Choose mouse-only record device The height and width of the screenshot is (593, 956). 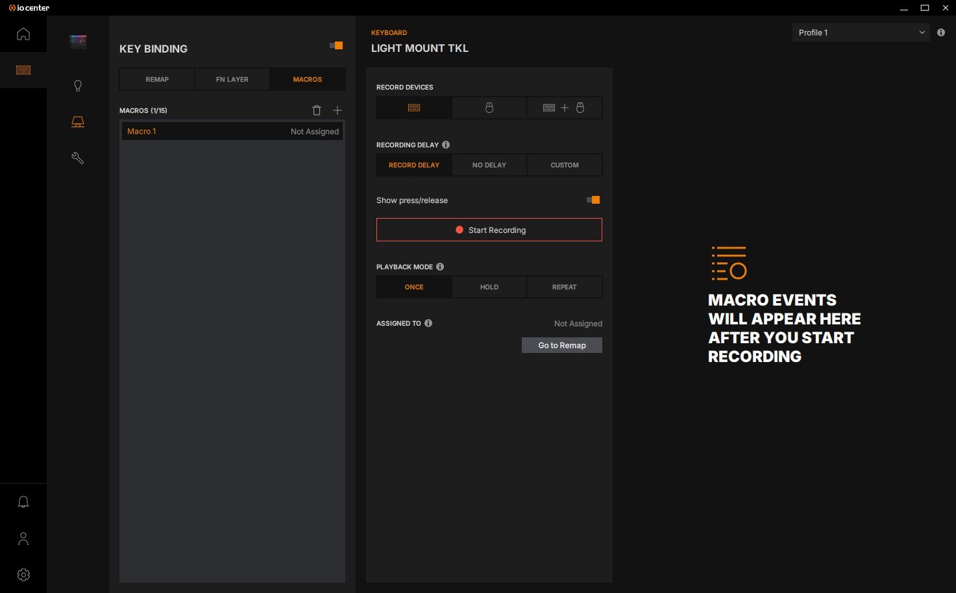tap(489, 108)
